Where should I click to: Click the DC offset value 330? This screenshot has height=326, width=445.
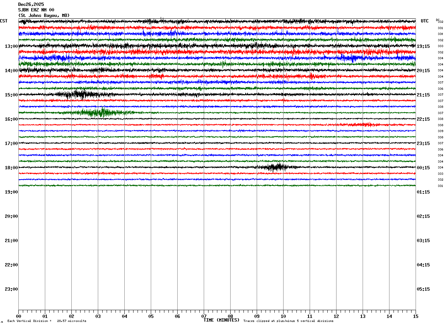click(x=440, y=34)
